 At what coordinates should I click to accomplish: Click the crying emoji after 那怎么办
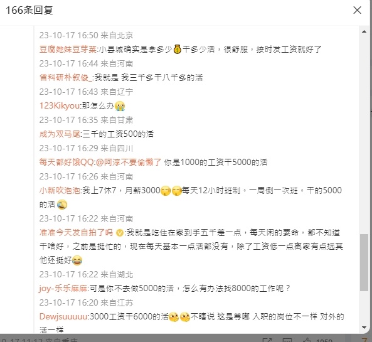[120, 106]
